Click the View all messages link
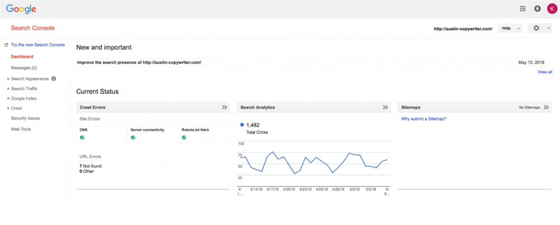 coord(545,72)
